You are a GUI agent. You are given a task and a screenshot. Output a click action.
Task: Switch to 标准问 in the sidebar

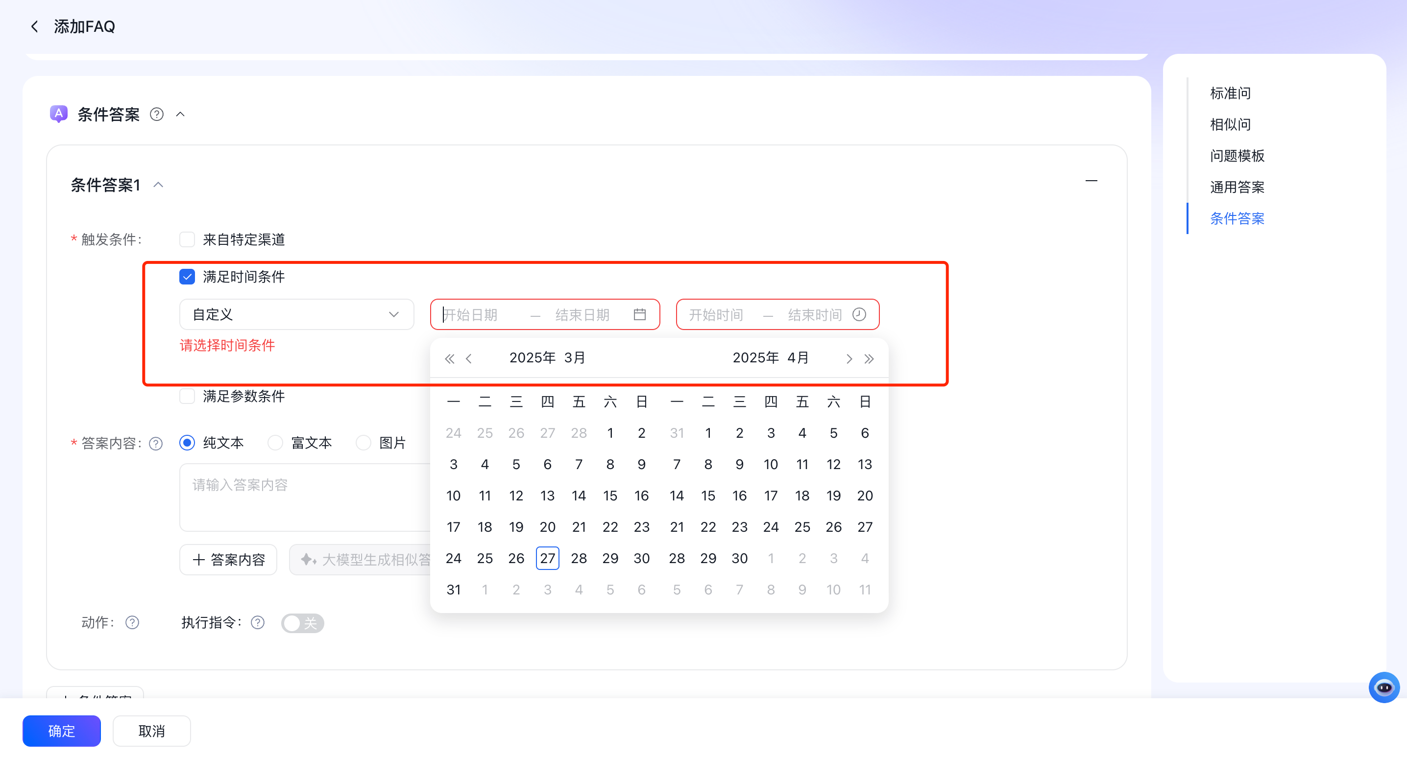(x=1230, y=93)
